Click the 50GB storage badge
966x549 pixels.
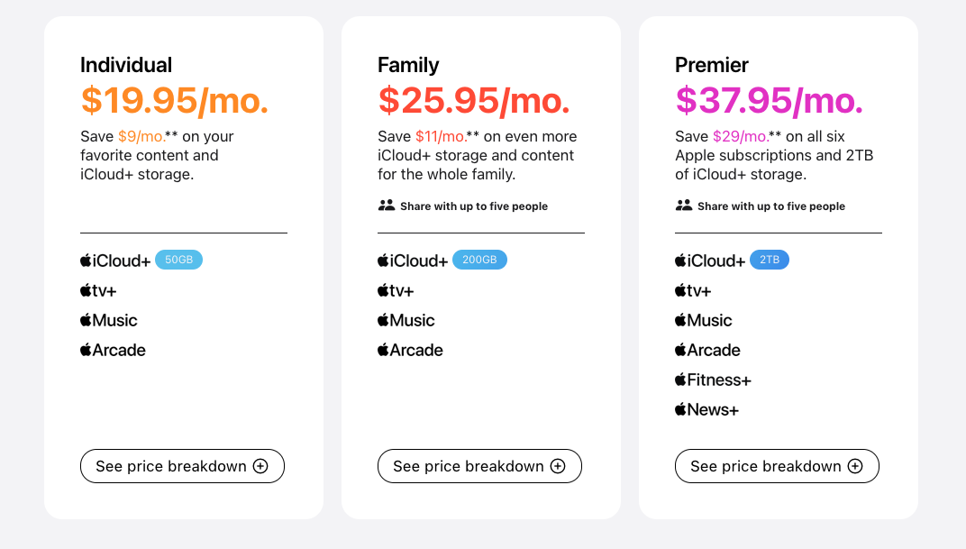point(179,260)
